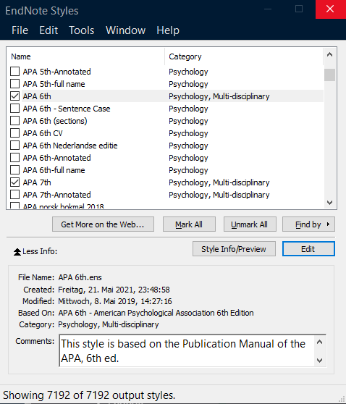Image resolution: width=346 pixels, height=404 pixels.
Task: Click the styles list scrollbar thumb
Action: pos(329,75)
